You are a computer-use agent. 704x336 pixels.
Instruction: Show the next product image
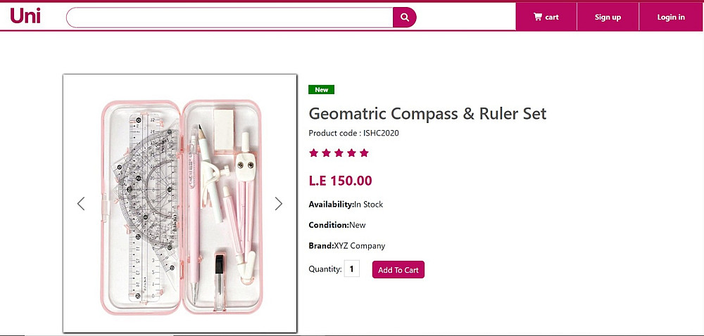[278, 204]
